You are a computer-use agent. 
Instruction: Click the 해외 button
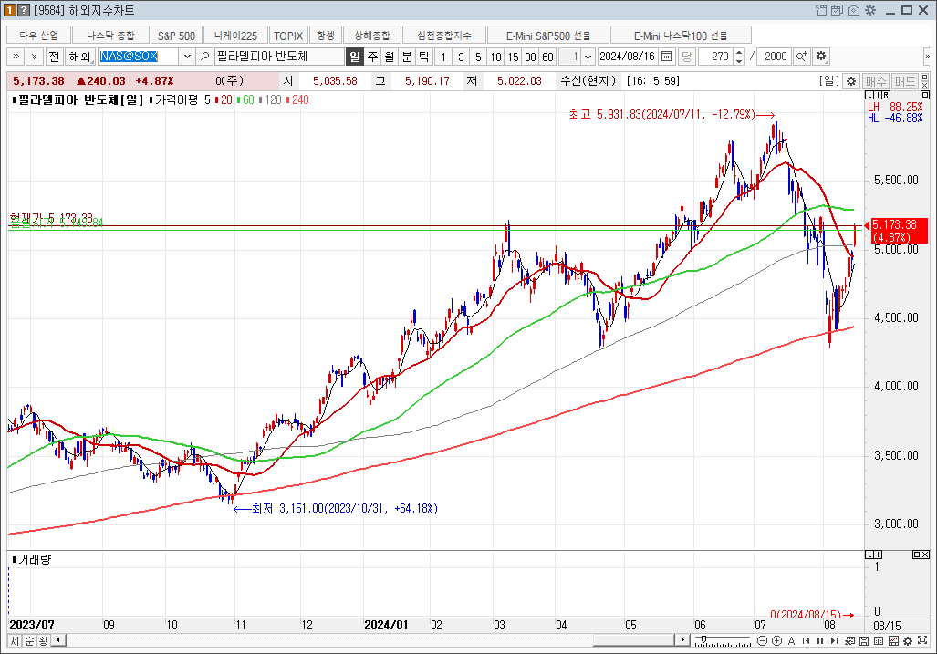80,57
